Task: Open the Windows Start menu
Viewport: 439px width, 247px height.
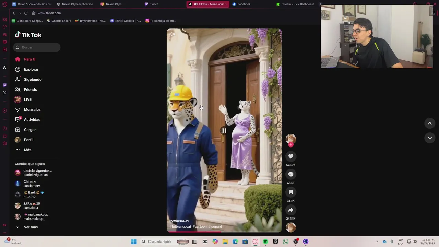Action: point(133,242)
